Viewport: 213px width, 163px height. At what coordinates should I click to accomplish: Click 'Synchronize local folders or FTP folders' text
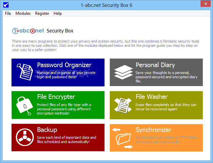point(166,140)
